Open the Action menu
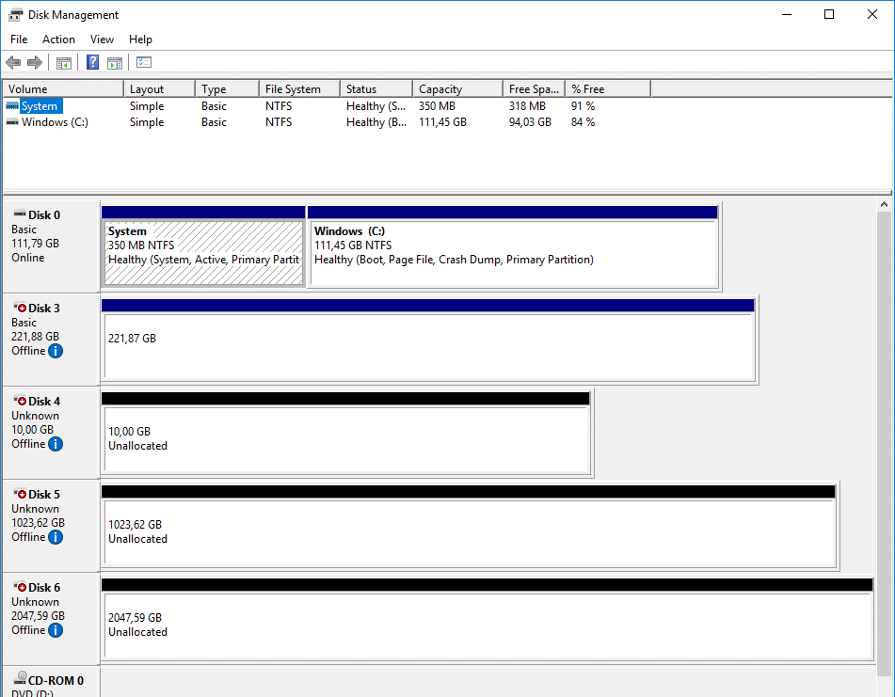895x697 pixels. pyautogui.click(x=58, y=40)
